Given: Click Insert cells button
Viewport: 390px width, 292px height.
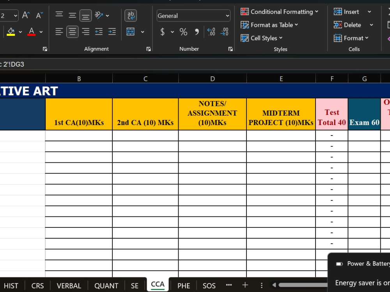Looking at the screenshot, I should click(346, 12).
